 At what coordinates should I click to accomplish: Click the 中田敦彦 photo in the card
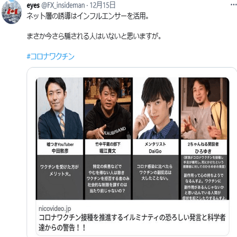pyautogui.click(x=60, y=108)
